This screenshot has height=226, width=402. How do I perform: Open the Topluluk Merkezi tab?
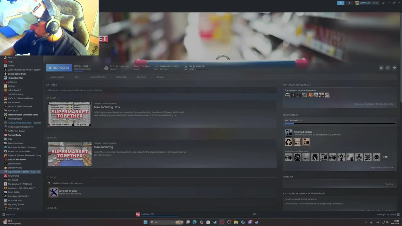[x=97, y=77]
